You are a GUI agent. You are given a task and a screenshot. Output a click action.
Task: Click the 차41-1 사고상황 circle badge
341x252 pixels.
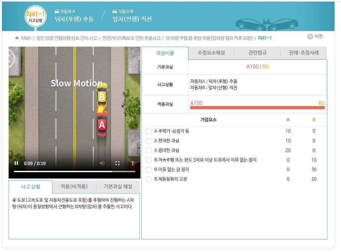pos(35,16)
